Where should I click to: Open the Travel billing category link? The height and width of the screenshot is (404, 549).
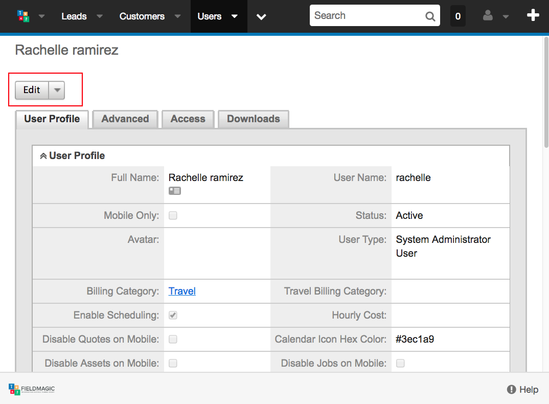[x=182, y=291]
